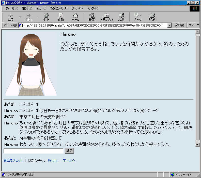Image resolution: width=201 pixels, height=178 pixels.
Task: Click the アドレス(D) label
Action: pyautogui.click(x=10, y=25)
